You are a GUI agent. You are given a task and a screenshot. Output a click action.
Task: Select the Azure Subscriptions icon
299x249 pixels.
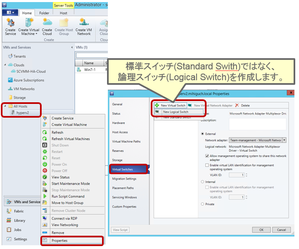point(10,80)
